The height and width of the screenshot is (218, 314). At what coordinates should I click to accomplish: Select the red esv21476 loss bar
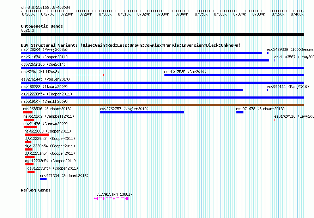(30, 127)
